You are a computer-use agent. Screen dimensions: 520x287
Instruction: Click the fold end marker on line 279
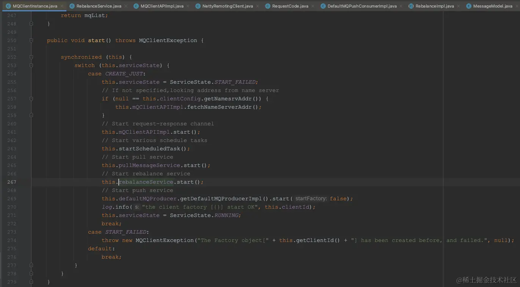coord(31,282)
